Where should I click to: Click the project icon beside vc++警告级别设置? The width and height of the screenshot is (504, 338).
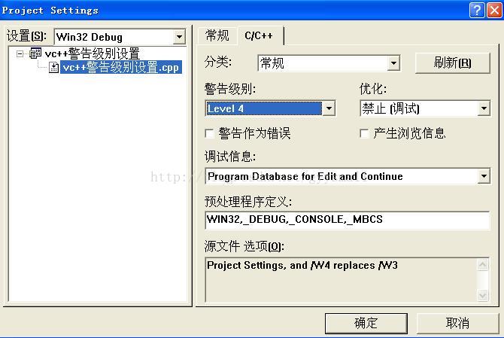(x=35, y=53)
